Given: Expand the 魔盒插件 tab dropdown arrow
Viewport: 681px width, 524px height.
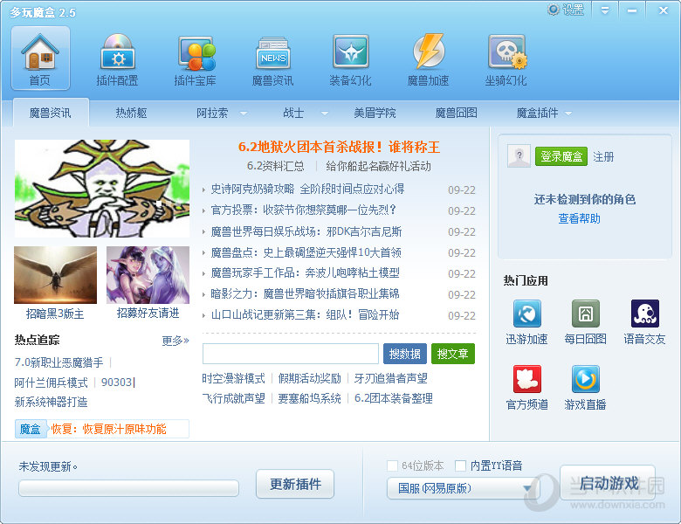Looking at the screenshot, I should point(568,114).
